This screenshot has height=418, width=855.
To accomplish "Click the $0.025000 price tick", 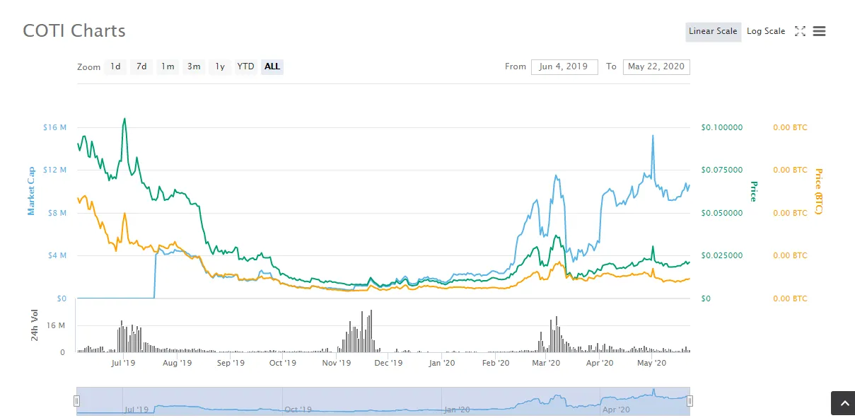I will [x=722, y=255].
